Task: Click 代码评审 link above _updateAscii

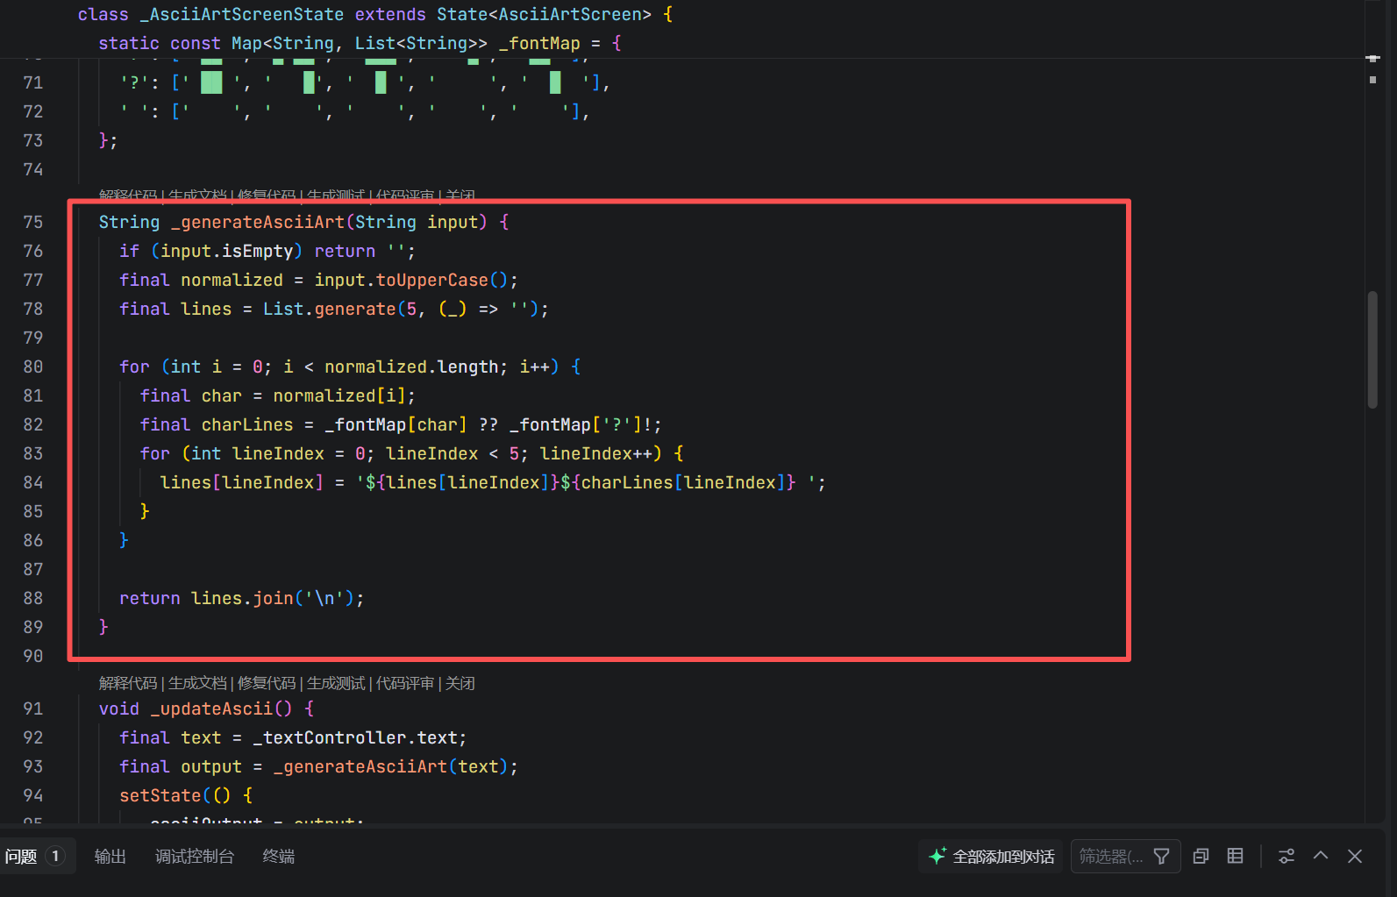Action: (405, 683)
